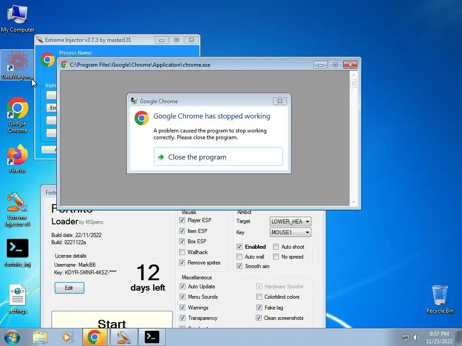Toggle the Box ESP checkbox

pos(182,241)
